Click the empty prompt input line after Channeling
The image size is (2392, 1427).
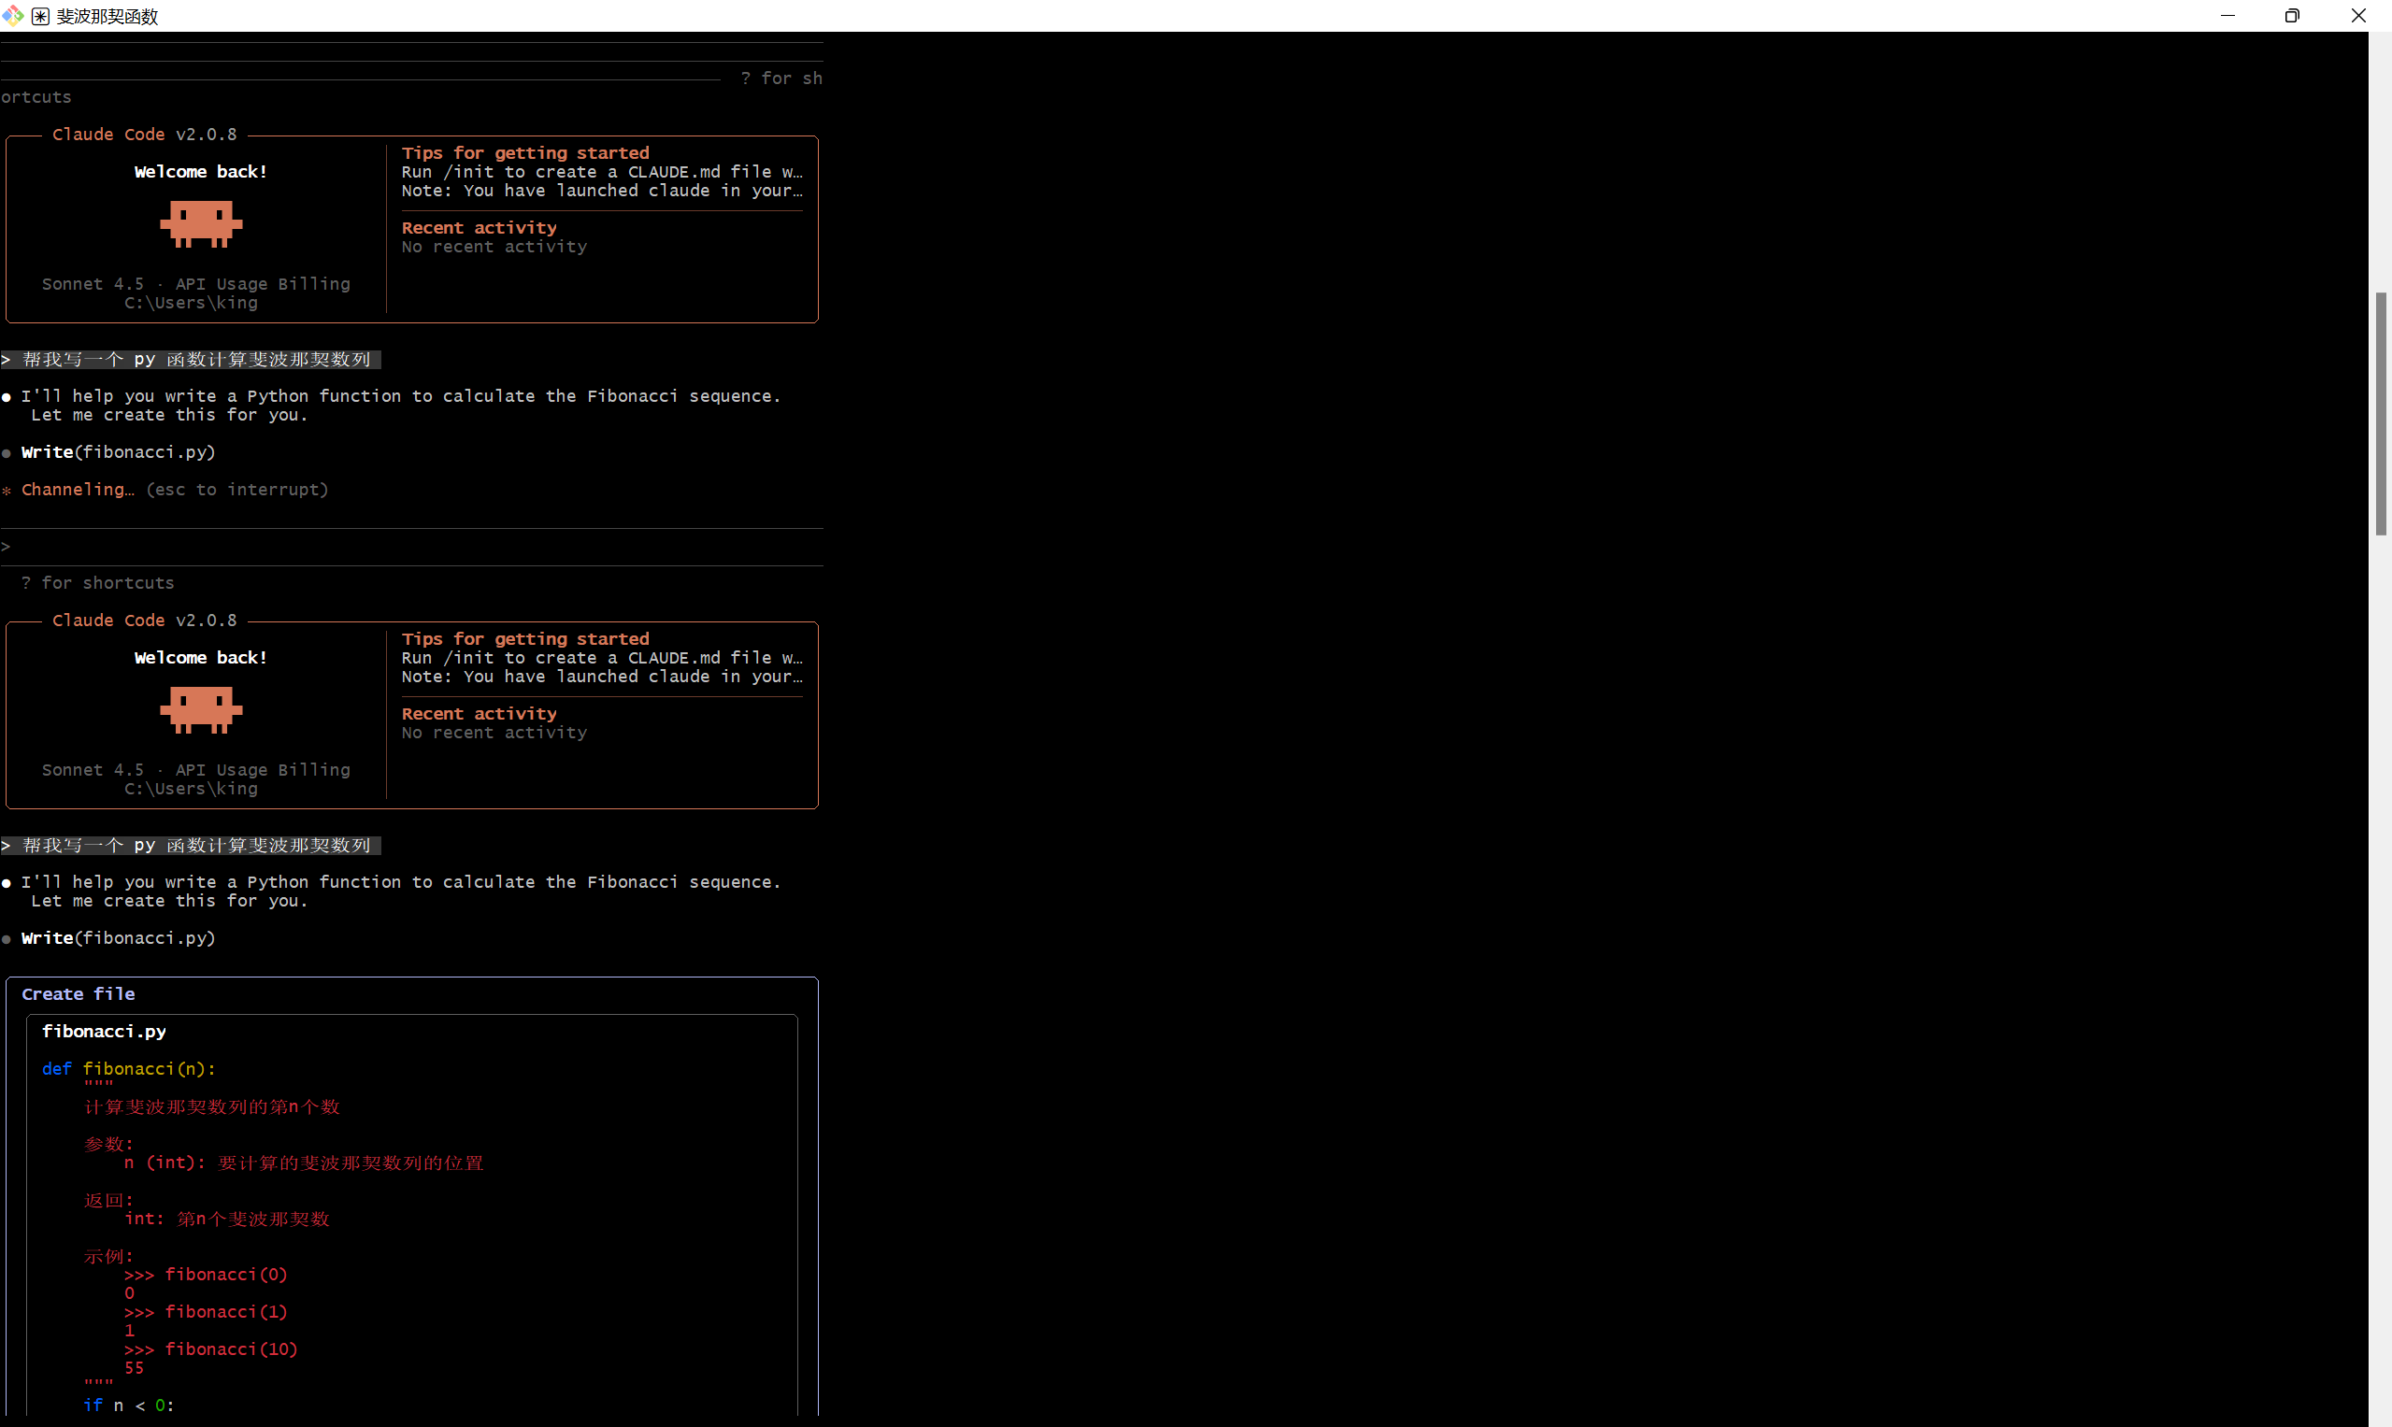coord(411,546)
